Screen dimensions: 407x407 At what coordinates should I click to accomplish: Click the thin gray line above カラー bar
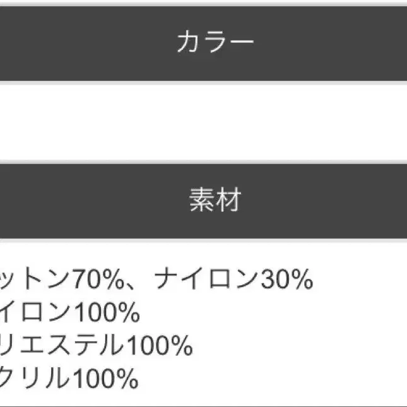click(203, 3)
